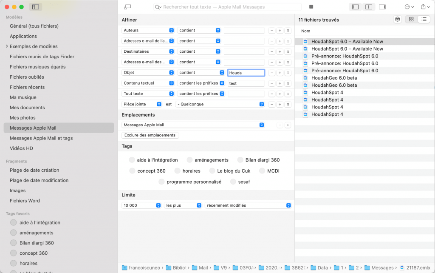Click the Mail folder in path bar

point(201,268)
